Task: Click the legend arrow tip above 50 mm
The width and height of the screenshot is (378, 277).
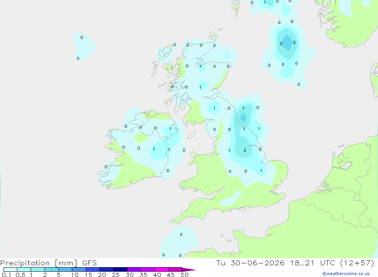Action: pos(189,270)
